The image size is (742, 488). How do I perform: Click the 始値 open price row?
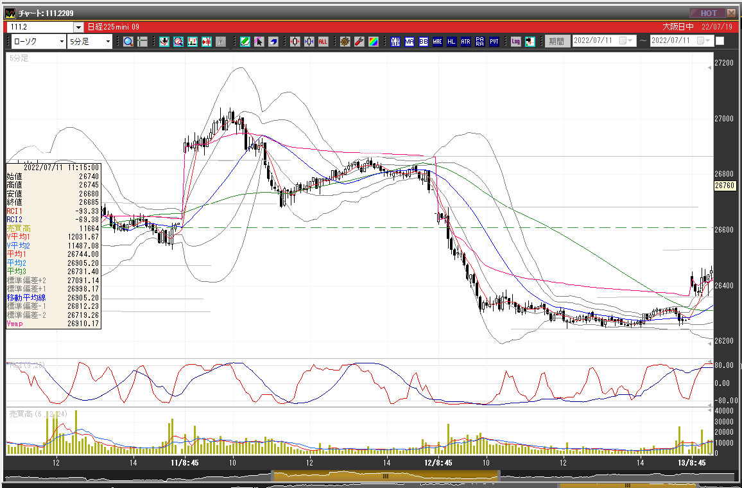[53, 177]
